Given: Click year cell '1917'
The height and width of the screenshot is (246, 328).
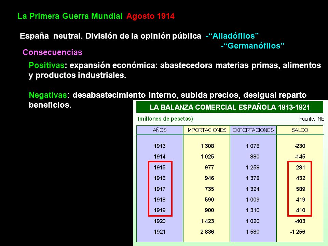Looking at the screenshot, I should tap(160, 189).
